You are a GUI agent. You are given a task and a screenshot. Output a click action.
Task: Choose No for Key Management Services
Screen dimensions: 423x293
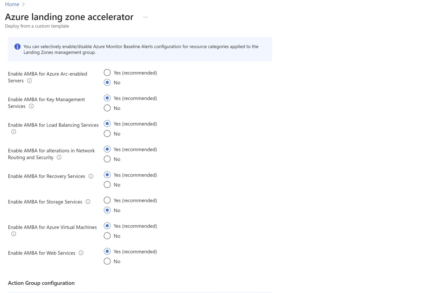pyautogui.click(x=107, y=108)
